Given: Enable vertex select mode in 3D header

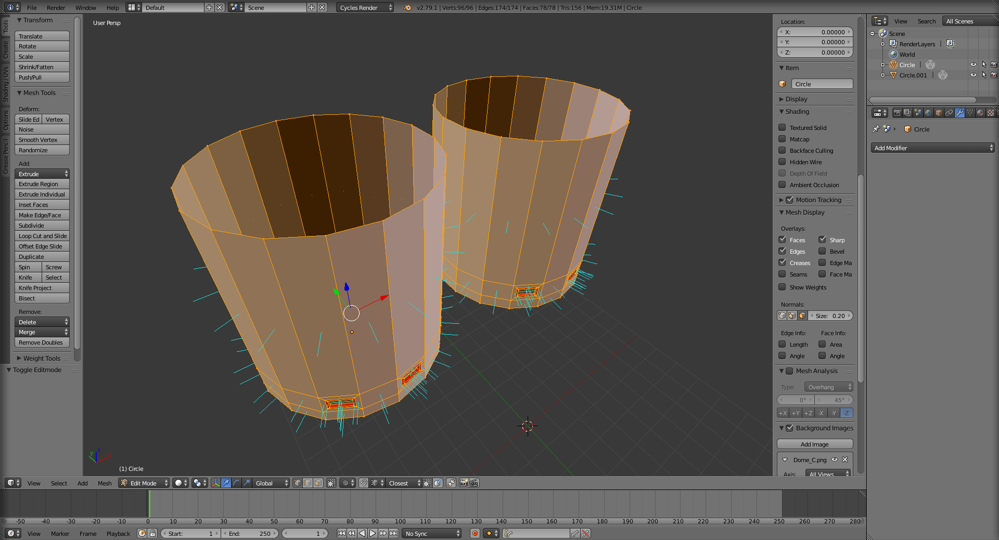Looking at the screenshot, I should click(x=297, y=483).
